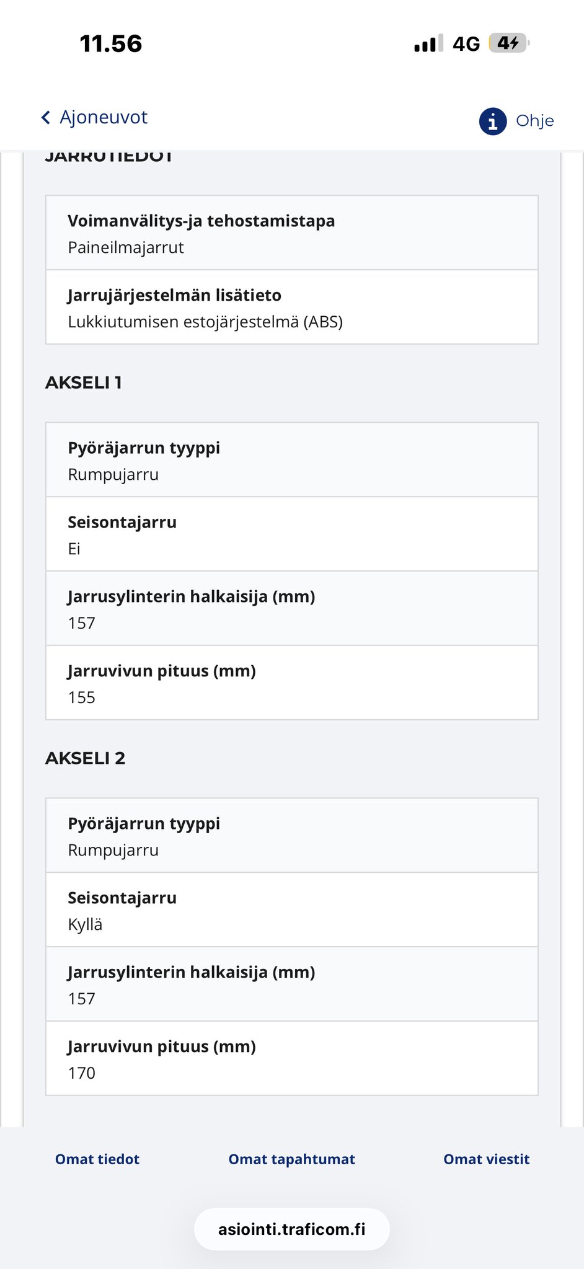Open the Ohje help link
Image resolution: width=584 pixels, height=1269 pixels.
click(534, 121)
